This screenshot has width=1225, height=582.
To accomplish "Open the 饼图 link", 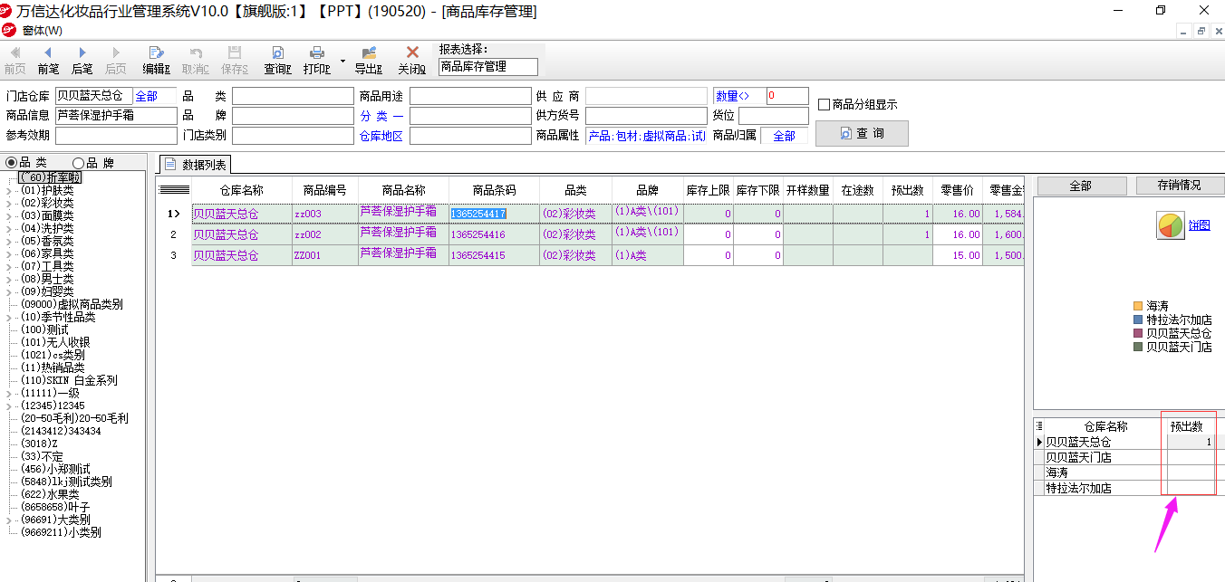I will click(1200, 225).
